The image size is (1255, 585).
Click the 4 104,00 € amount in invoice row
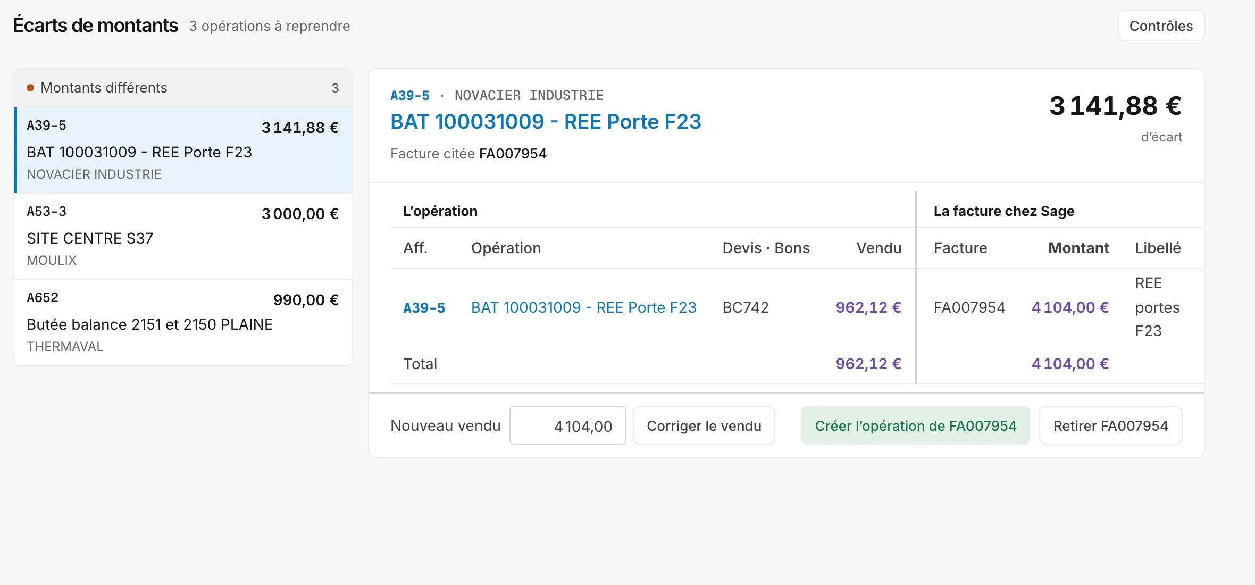click(x=1070, y=307)
